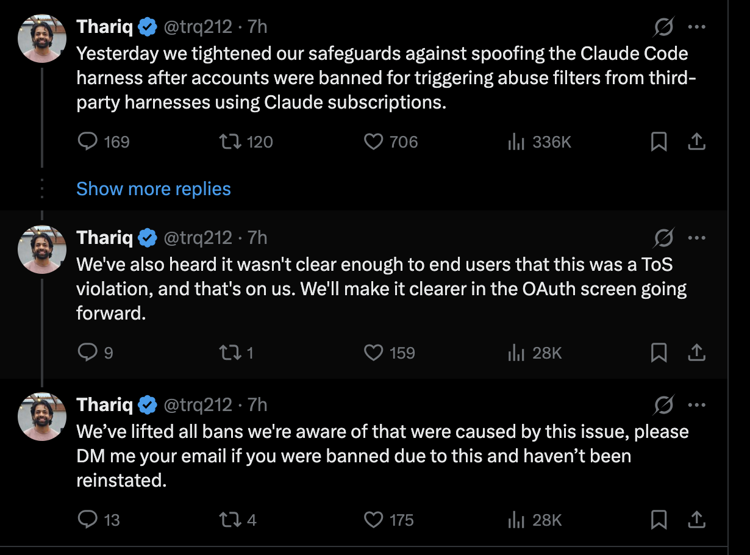Bookmark the tweet about the OAuth screen
This screenshot has width=750, height=555.
[659, 353]
